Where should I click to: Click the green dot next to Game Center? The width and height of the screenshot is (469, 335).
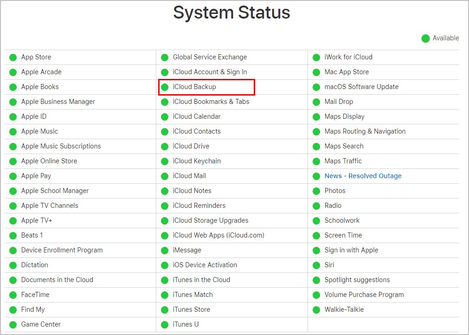click(13, 325)
